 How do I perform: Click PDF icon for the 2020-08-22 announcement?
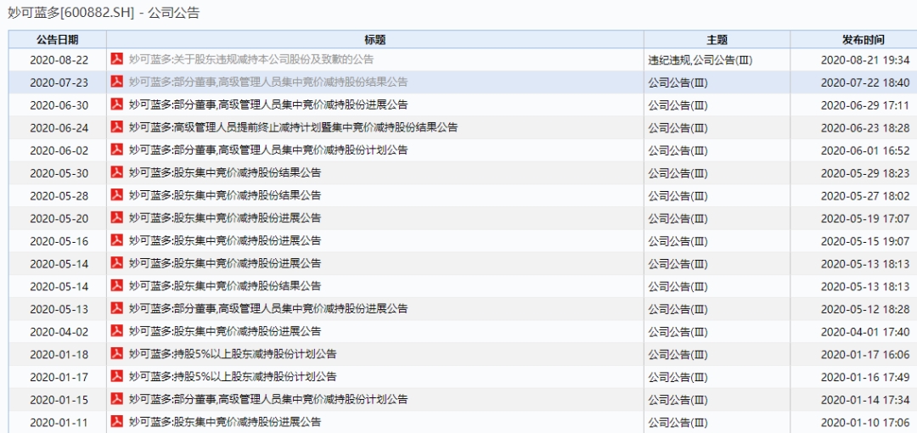[x=117, y=59]
